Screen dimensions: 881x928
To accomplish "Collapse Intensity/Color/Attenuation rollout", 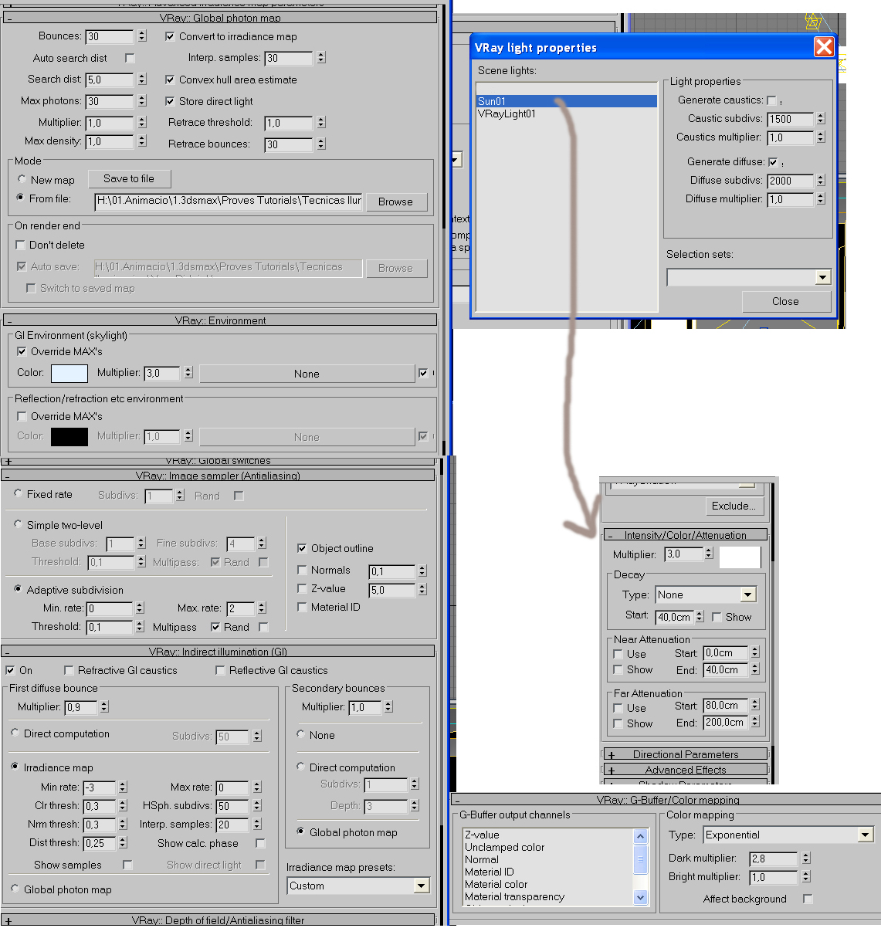I will tap(685, 535).
